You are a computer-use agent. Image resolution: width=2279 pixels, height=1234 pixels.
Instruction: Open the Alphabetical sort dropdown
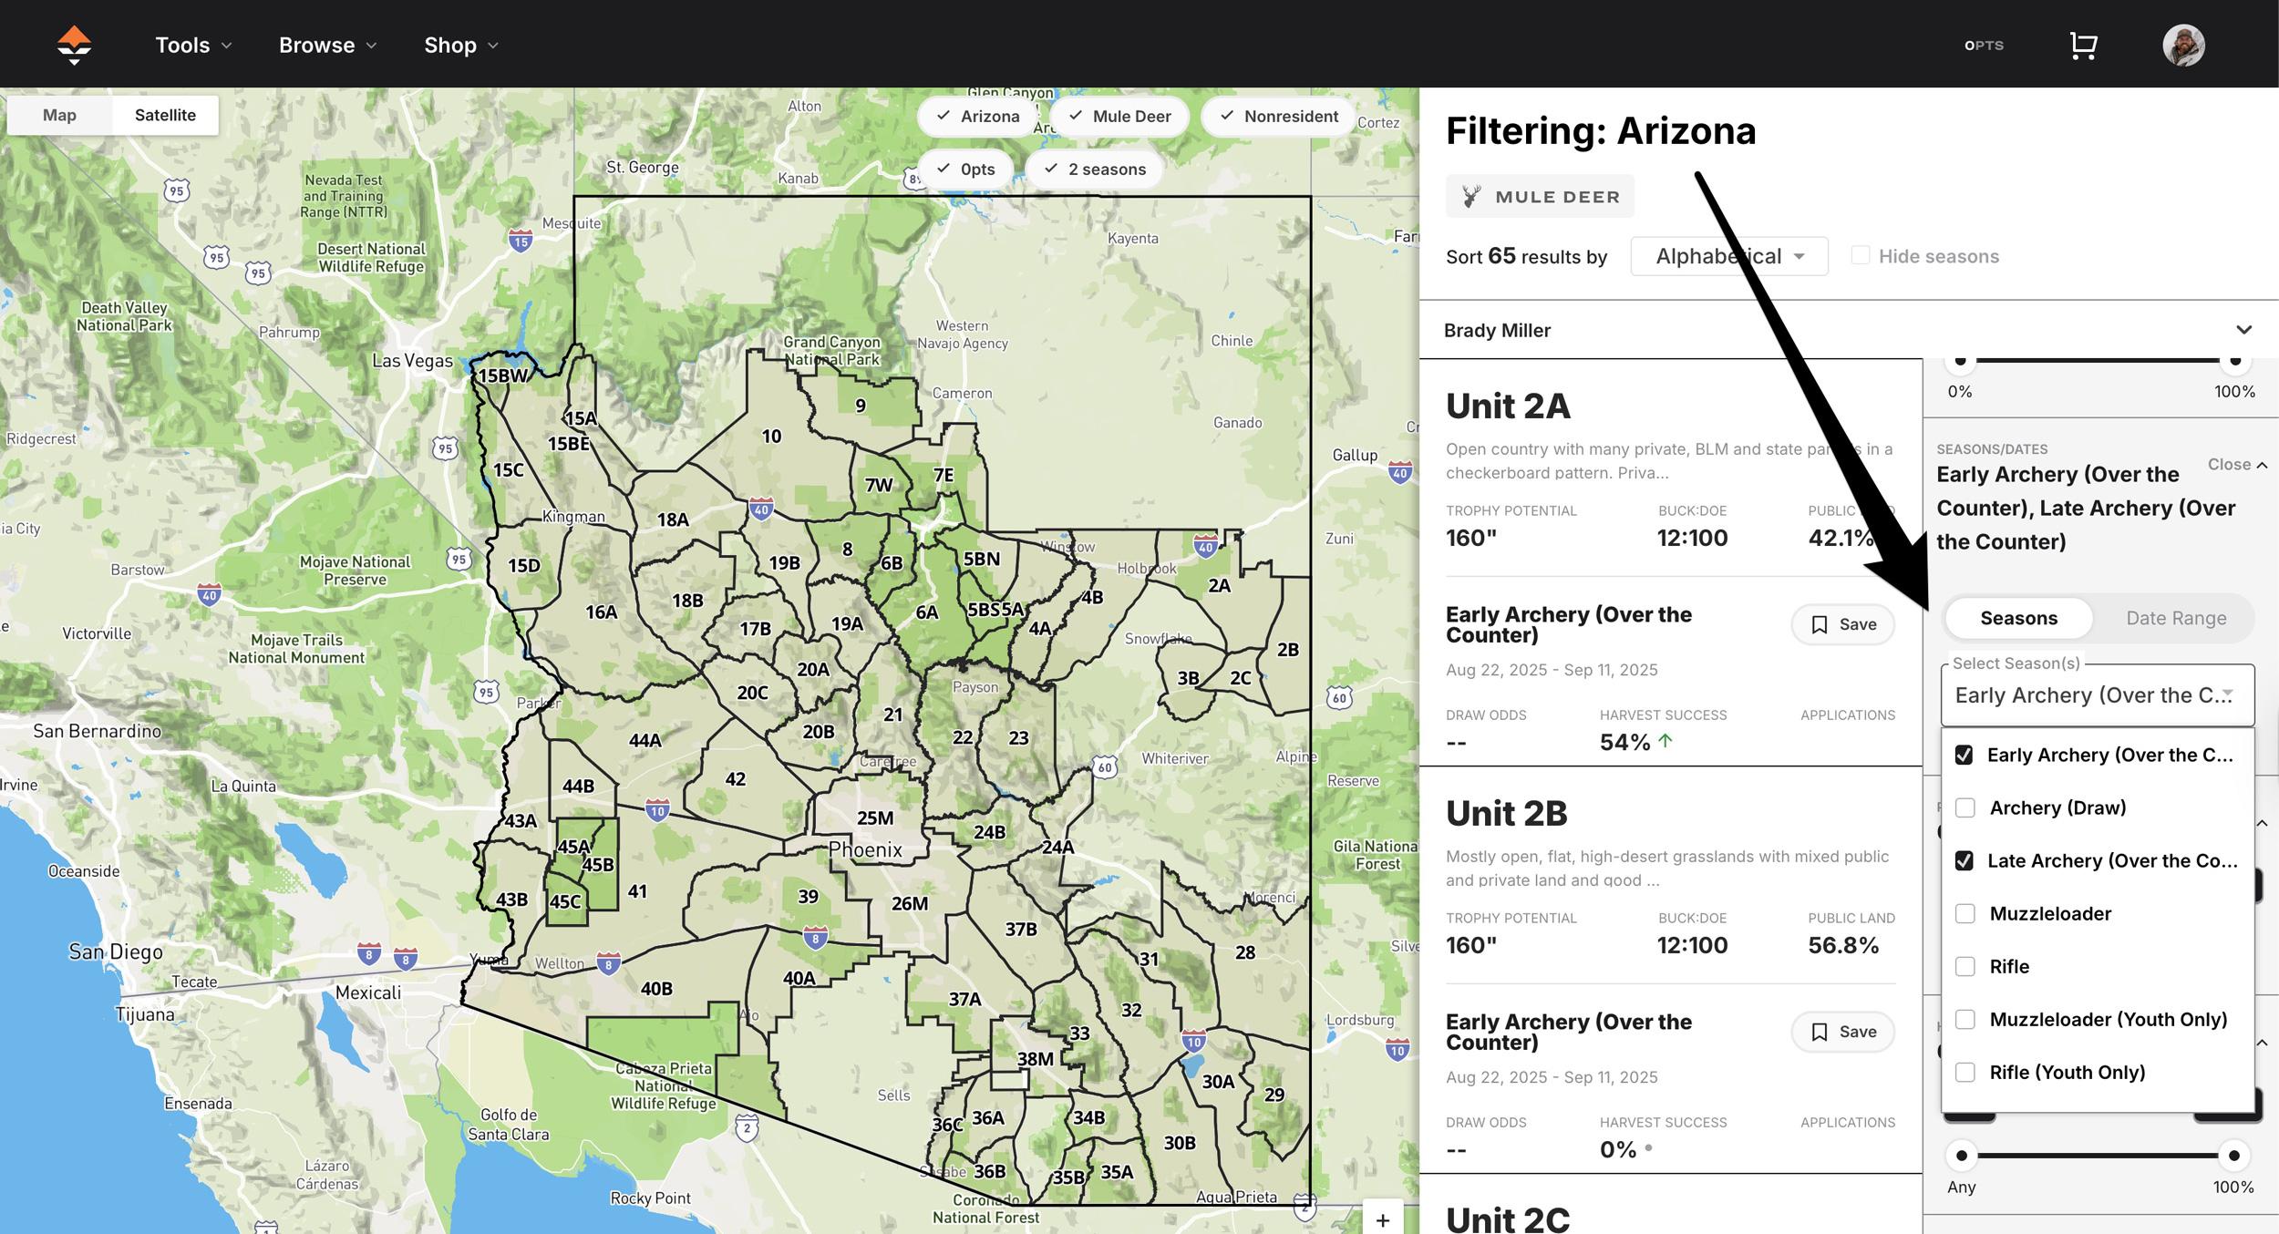click(x=1728, y=256)
